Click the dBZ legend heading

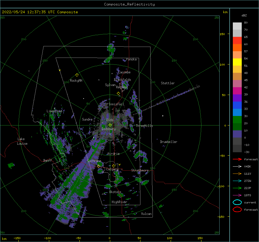click(x=244, y=15)
